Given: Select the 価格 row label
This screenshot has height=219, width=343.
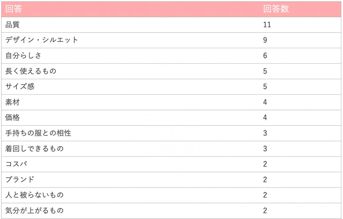Looking at the screenshot, I should pyautogui.click(x=13, y=118).
